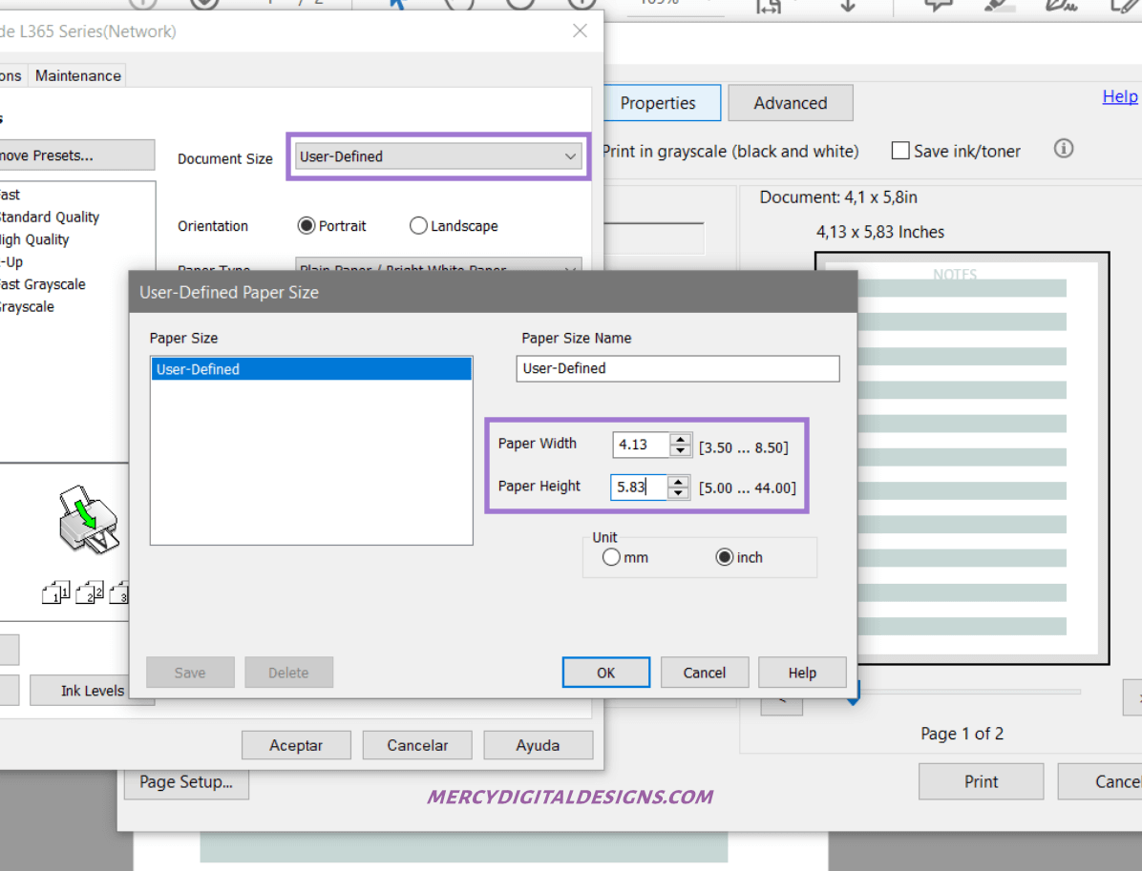Select the Landscape orientation radio button
Image resolution: width=1142 pixels, height=871 pixels.
click(418, 225)
